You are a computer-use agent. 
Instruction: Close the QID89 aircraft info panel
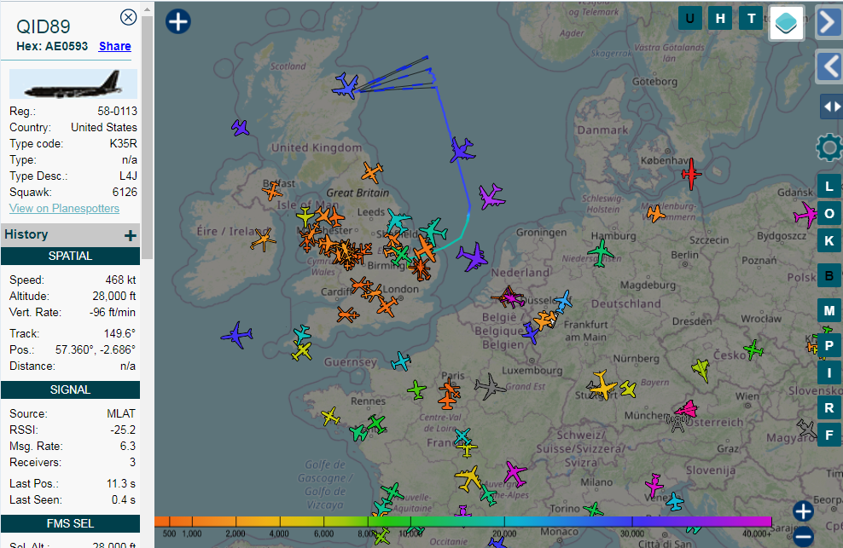pyautogui.click(x=128, y=18)
